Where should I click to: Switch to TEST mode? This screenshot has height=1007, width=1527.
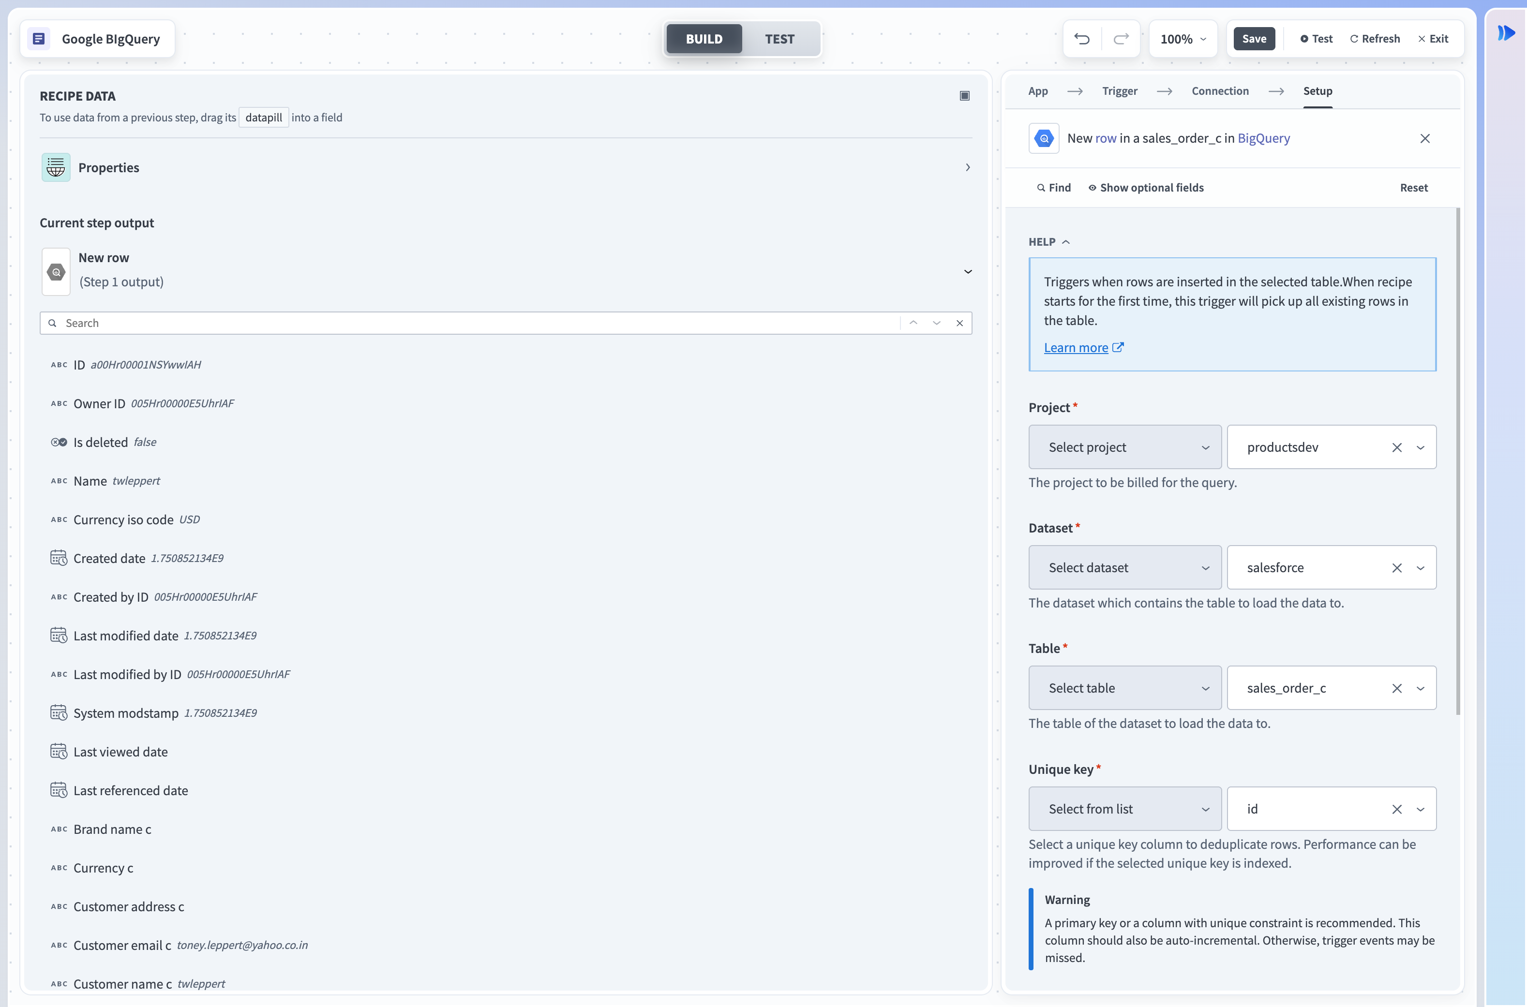pyautogui.click(x=780, y=39)
